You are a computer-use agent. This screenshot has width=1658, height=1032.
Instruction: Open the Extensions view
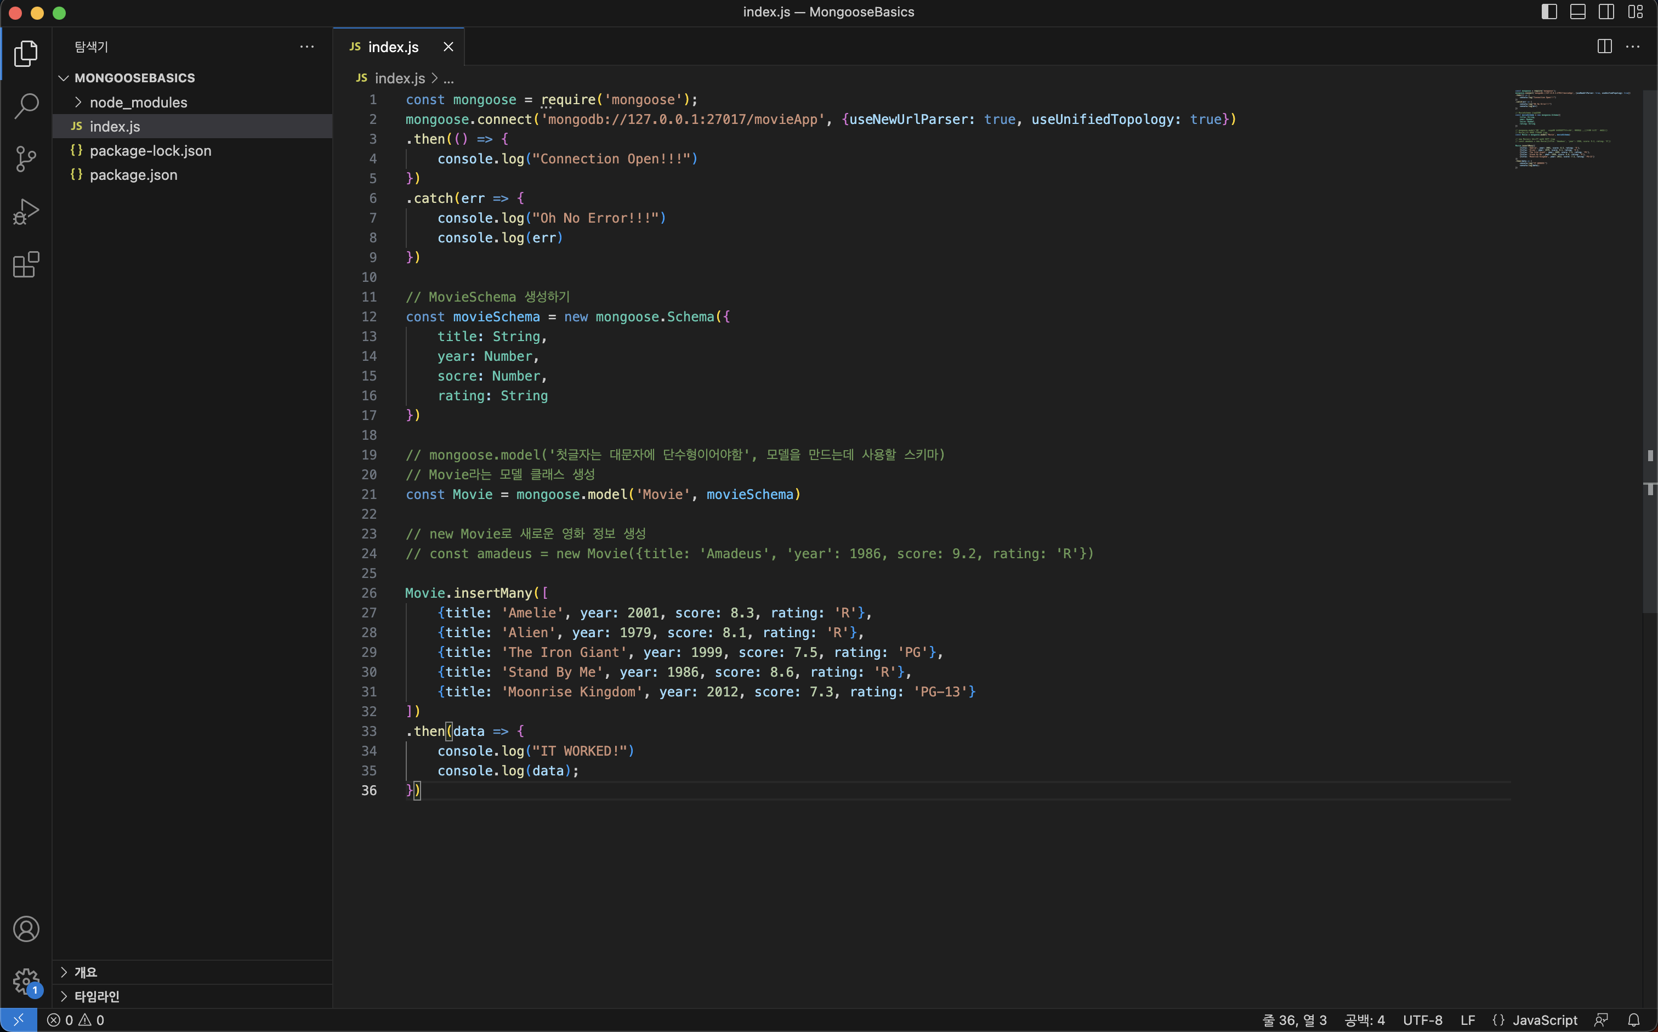coord(26,265)
